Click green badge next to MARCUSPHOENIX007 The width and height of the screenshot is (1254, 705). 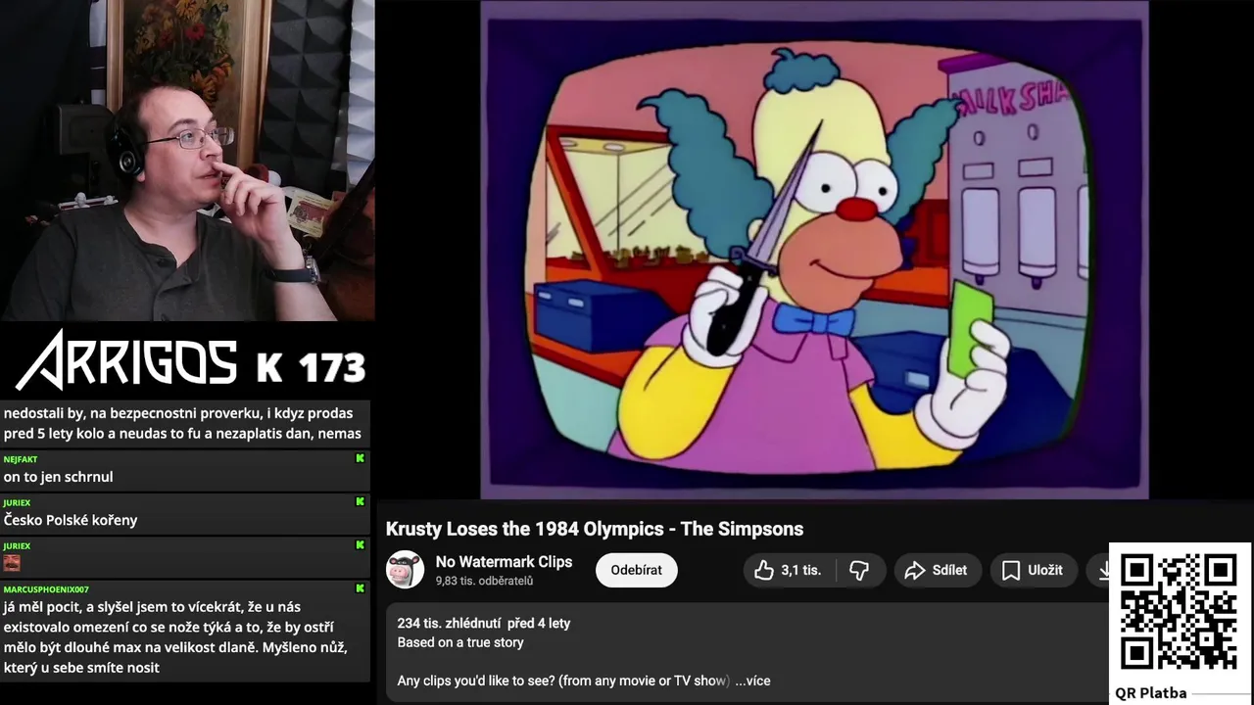pos(360,588)
